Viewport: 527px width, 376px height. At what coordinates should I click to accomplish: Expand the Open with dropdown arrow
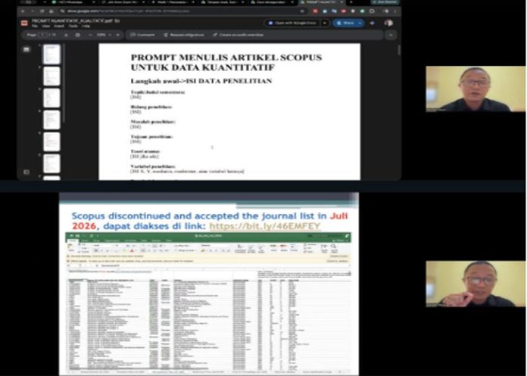[325, 23]
